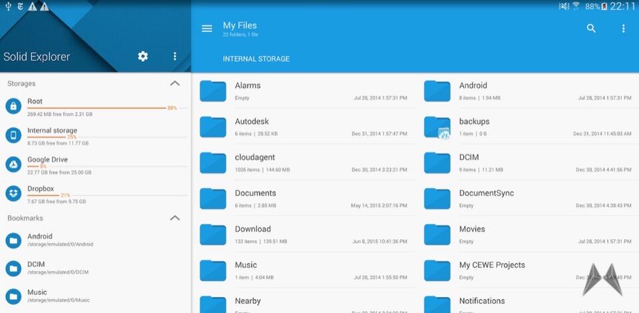Click the 22:11 clock
This screenshot has width=639, height=313.
pos(623,7)
